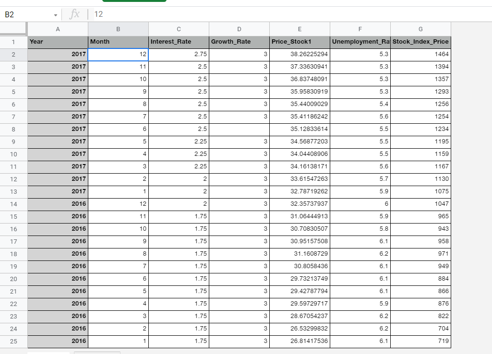
Task: Open the Name Box dropdown arrow
Action: pos(54,14)
